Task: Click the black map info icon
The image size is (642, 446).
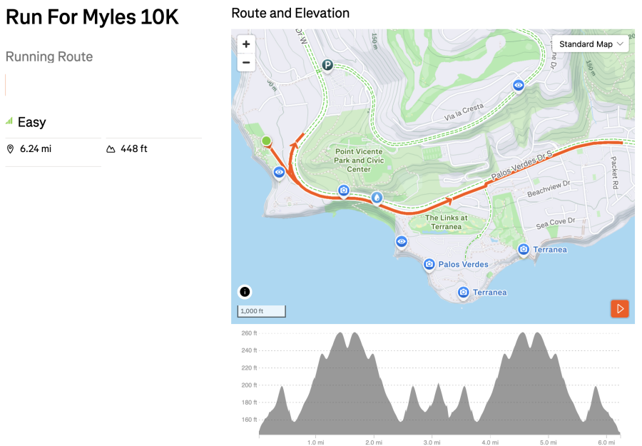Action: pyautogui.click(x=245, y=291)
